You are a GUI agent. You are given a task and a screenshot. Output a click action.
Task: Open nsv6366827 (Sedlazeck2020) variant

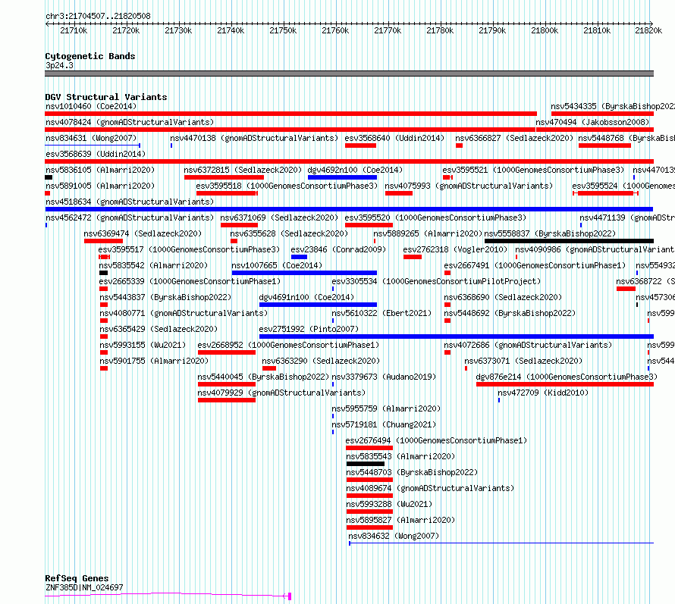pos(514,138)
